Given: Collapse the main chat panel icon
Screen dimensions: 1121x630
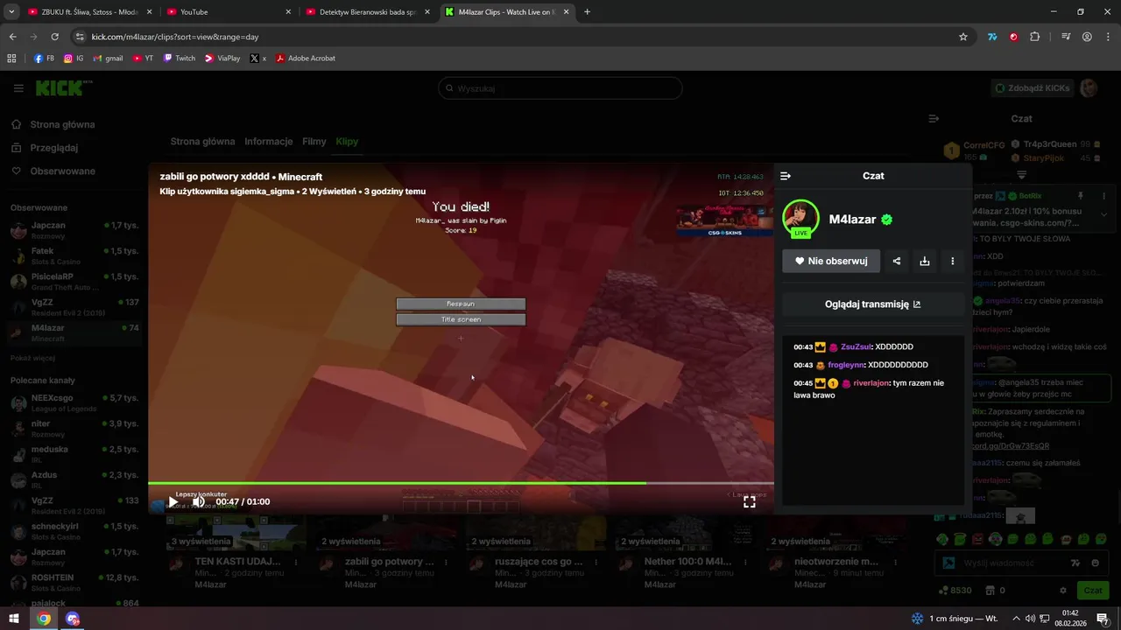Looking at the screenshot, I should [x=934, y=118].
